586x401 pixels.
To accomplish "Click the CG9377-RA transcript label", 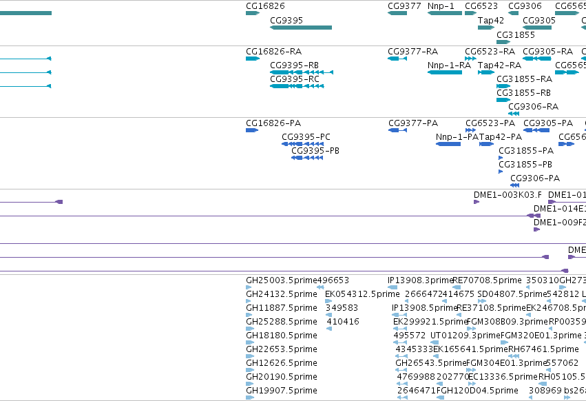I will point(413,51).
